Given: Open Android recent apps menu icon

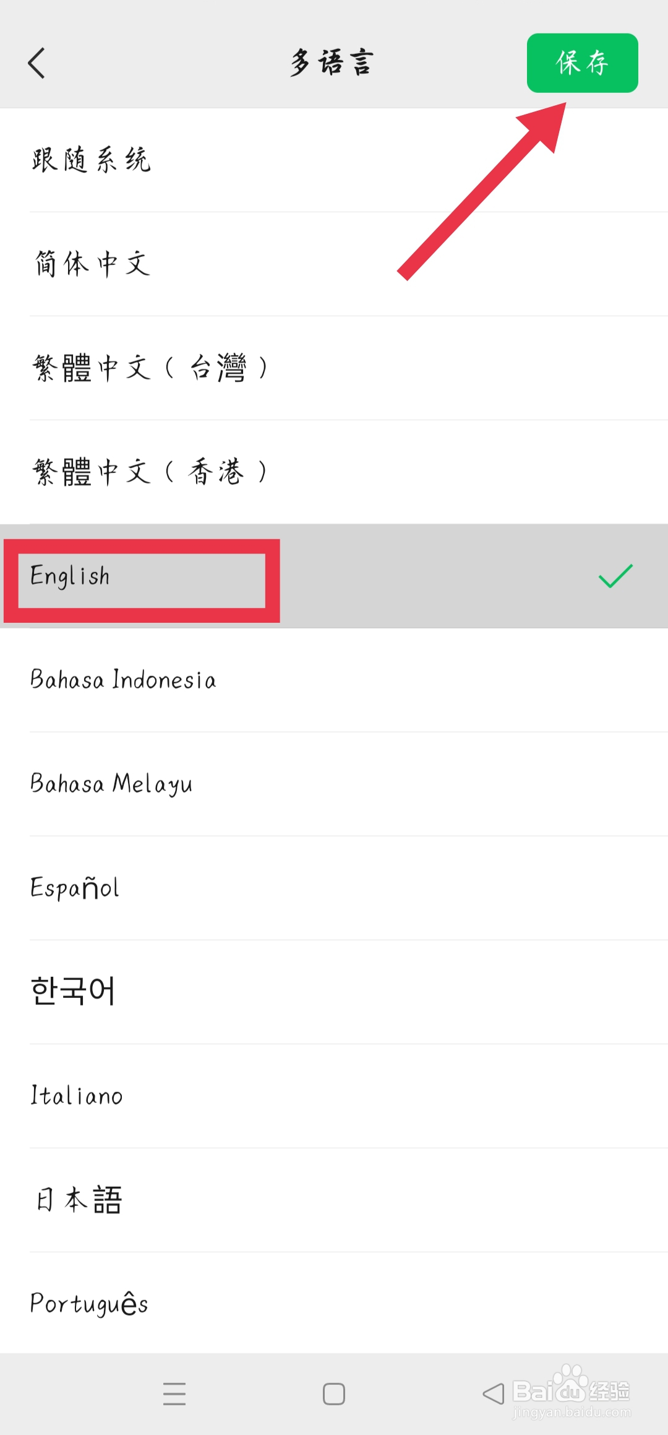Looking at the screenshot, I should (174, 1394).
